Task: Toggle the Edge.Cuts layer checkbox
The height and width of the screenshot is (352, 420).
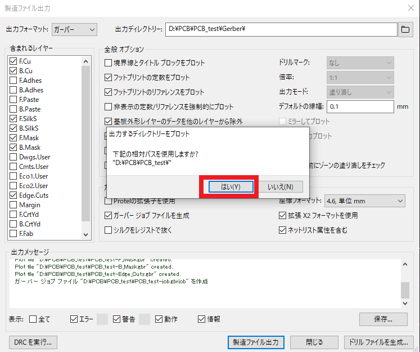Action: 13,195
